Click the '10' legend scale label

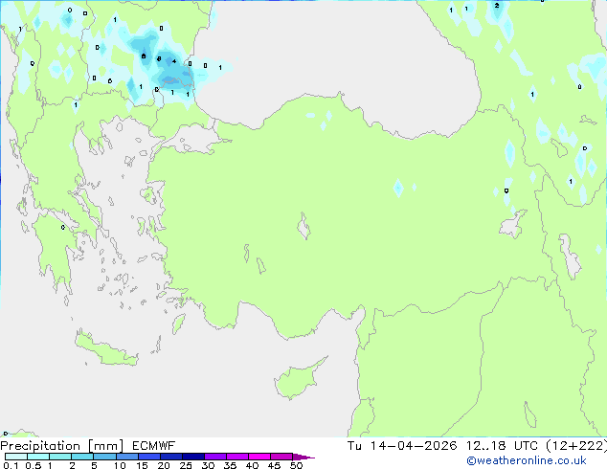pyautogui.click(x=120, y=465)
